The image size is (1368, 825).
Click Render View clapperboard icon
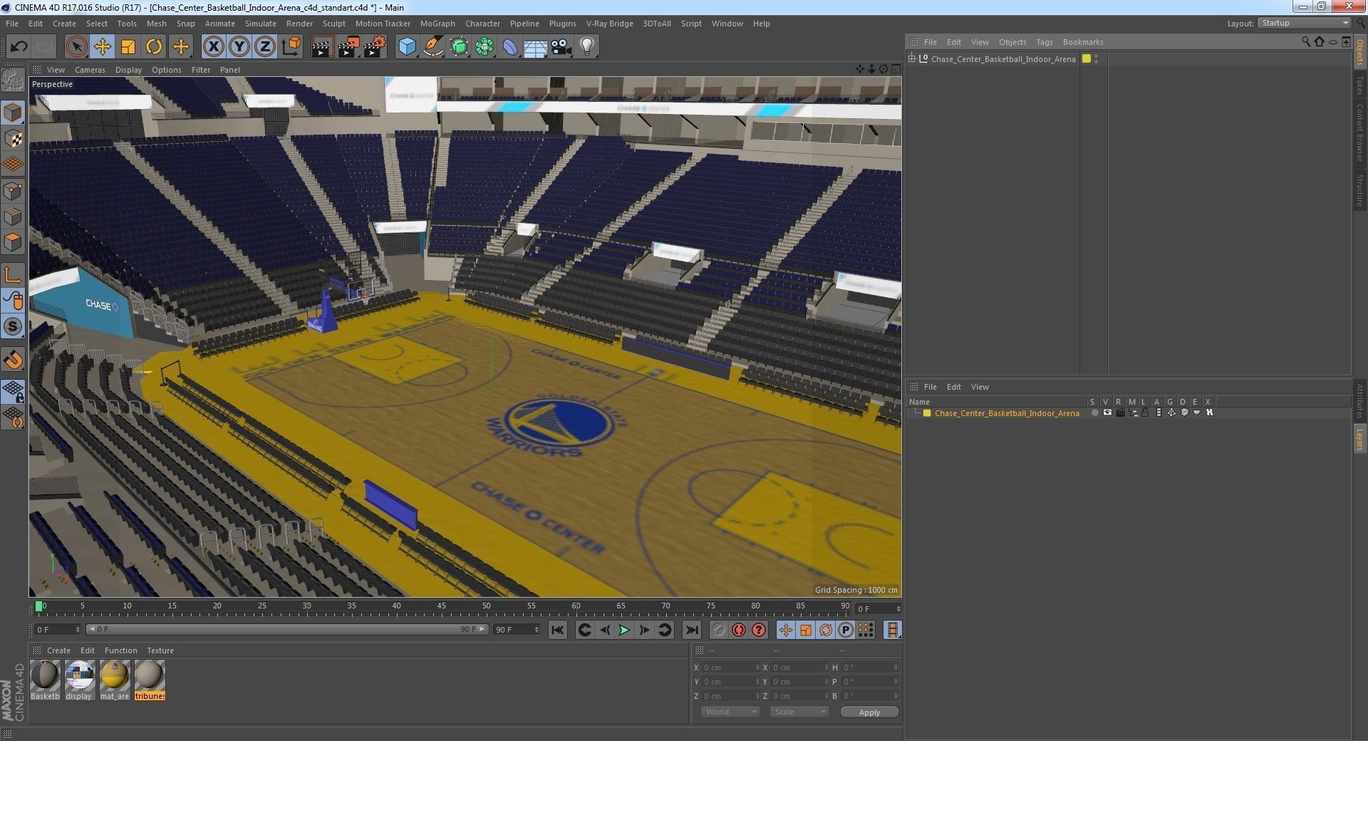(322, 47)
